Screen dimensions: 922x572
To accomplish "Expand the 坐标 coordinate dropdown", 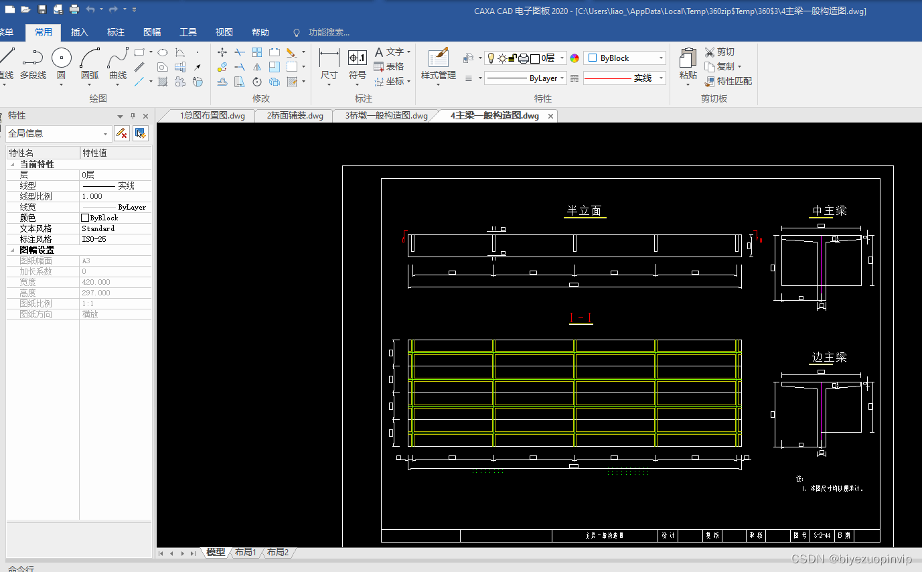I will (x=409, y=82).
